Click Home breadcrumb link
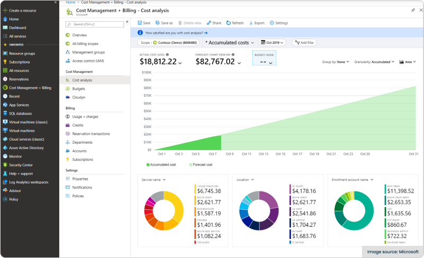 tap(70, 2)
